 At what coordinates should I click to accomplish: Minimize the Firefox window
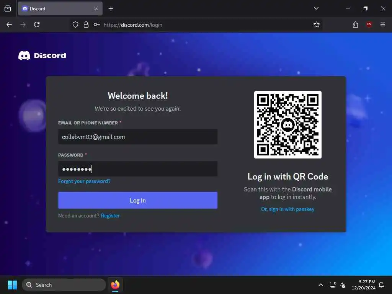348,8
